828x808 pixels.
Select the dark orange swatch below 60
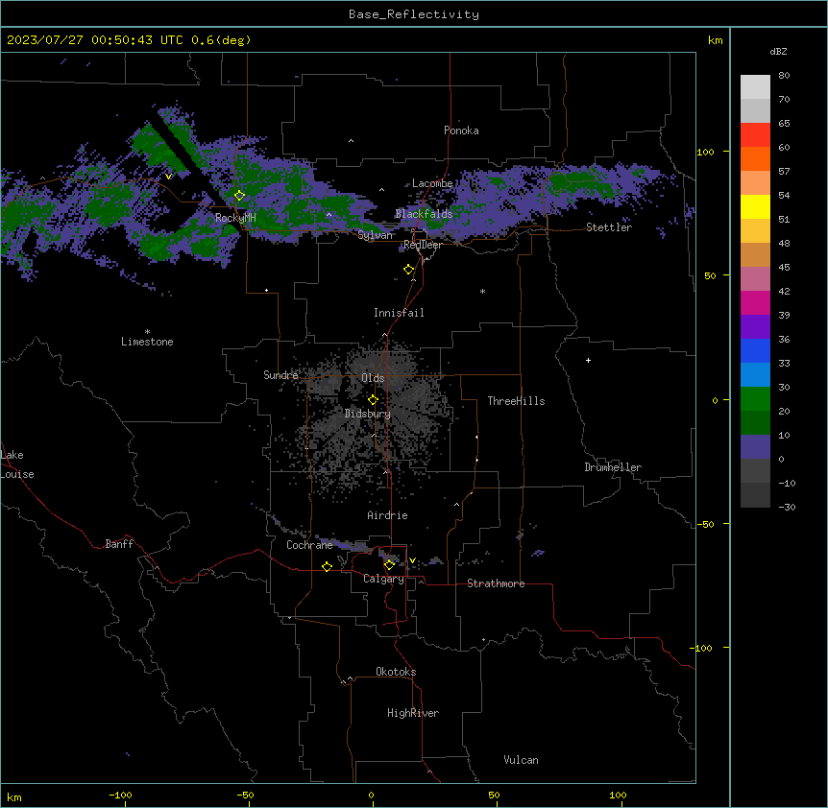click(x=755, y=158)
